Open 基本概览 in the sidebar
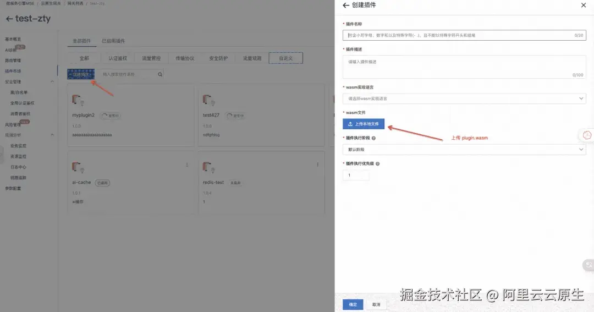Screen dimensions: 594x312 click(x=13, y=39)
